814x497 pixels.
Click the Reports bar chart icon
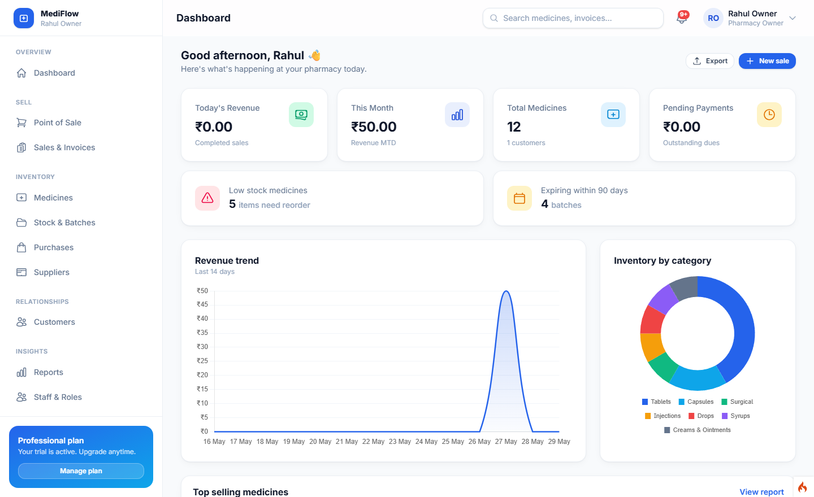coord(21,372)
